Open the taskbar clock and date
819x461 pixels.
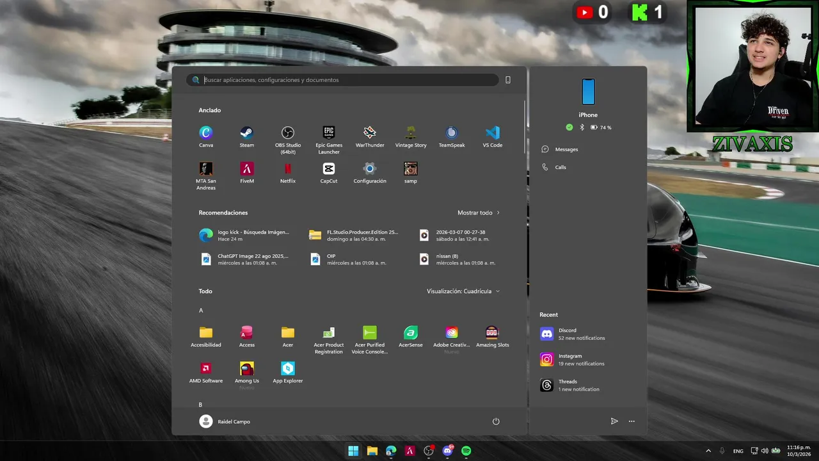(798, 451)
